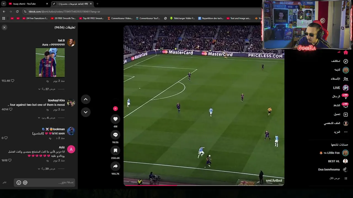Open lookman's profile avatar
This screenshot has width=353, height=198.
pyautogui.click(x=71, y=131)
